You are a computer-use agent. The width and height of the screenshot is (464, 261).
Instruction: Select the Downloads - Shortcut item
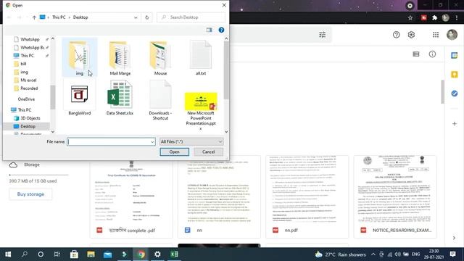click(160, 100)
